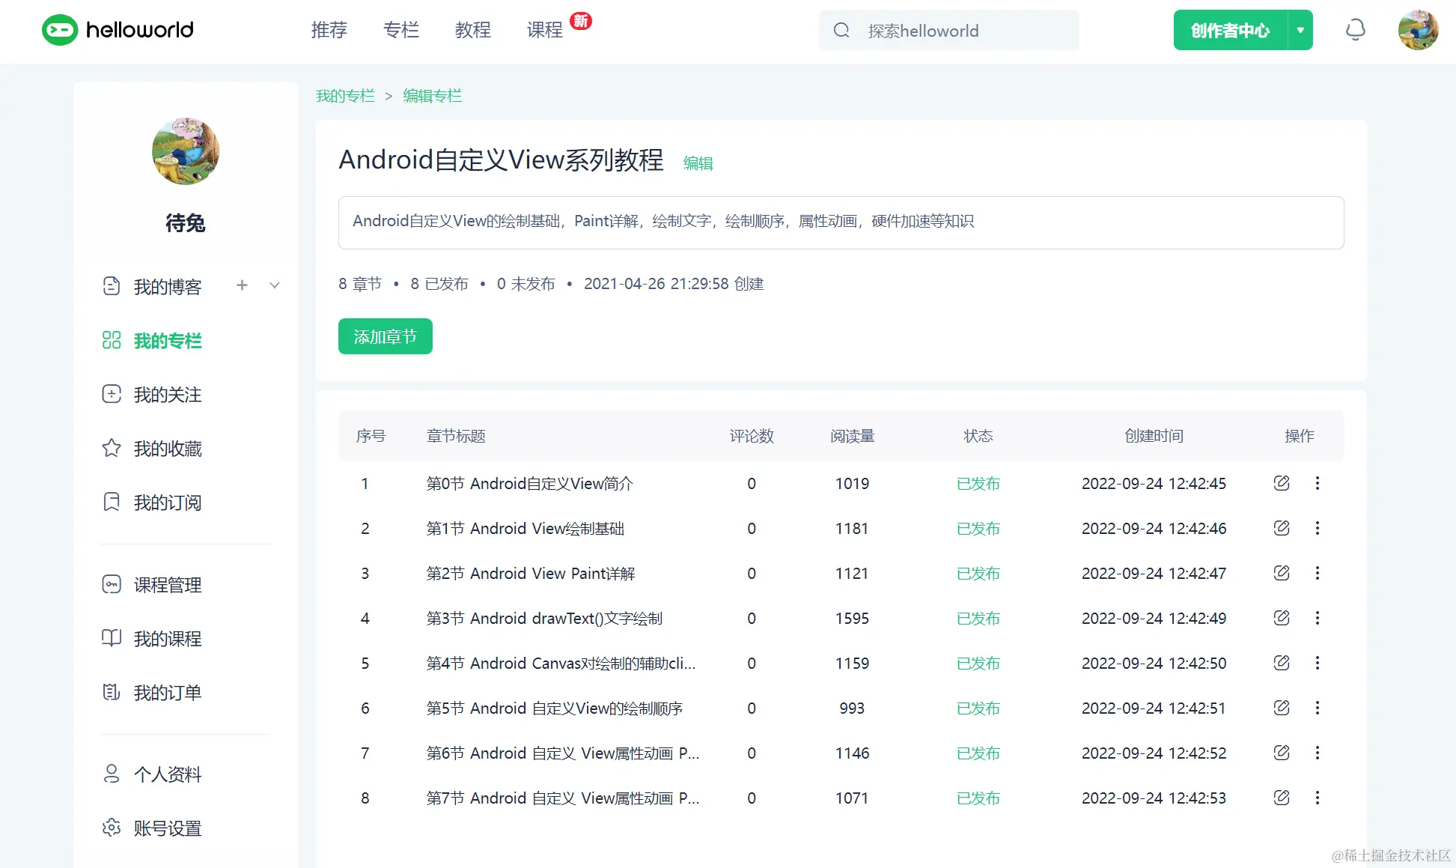Click the 添加章节 button
This screenshot has height=868, width=1456.
click(x=385, y=336)
